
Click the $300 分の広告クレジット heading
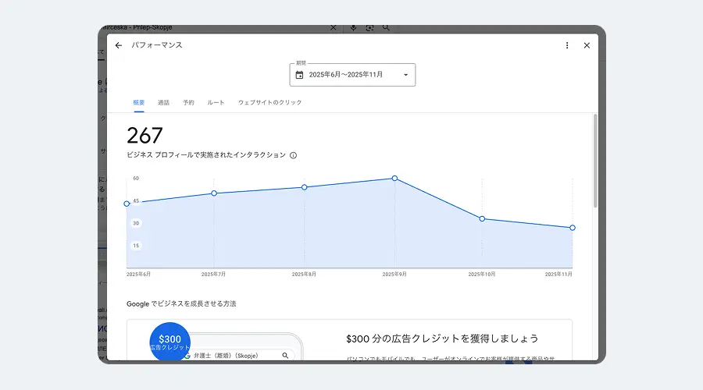click(x=442, y=339)
